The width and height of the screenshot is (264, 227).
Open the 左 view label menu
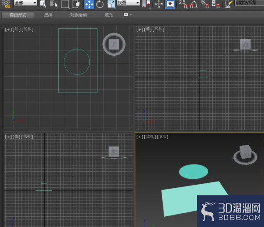coord(17,136)
